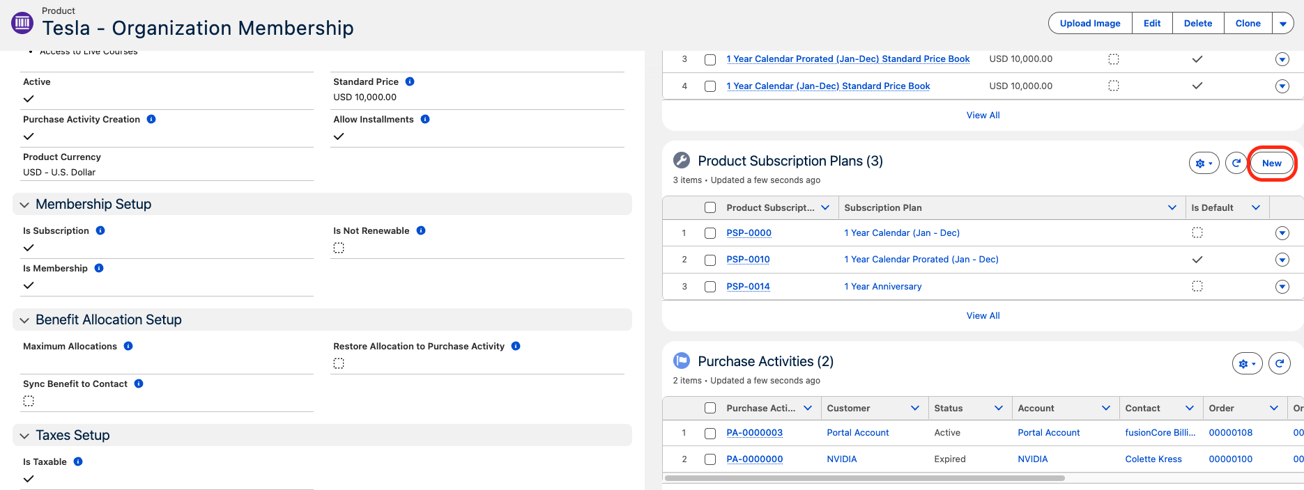
Task: View All price book entries
Action: pyautogui.click(x=983, y=116)
